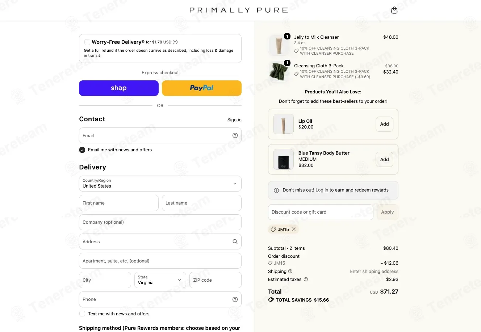Open the Country/Region dropdown
The width and height of the screenshot is (481, 332).
point(160,184)
